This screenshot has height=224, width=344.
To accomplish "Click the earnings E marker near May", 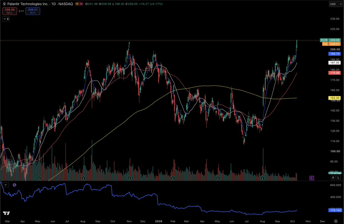I will pyautogui.click(x=39, y=178).
